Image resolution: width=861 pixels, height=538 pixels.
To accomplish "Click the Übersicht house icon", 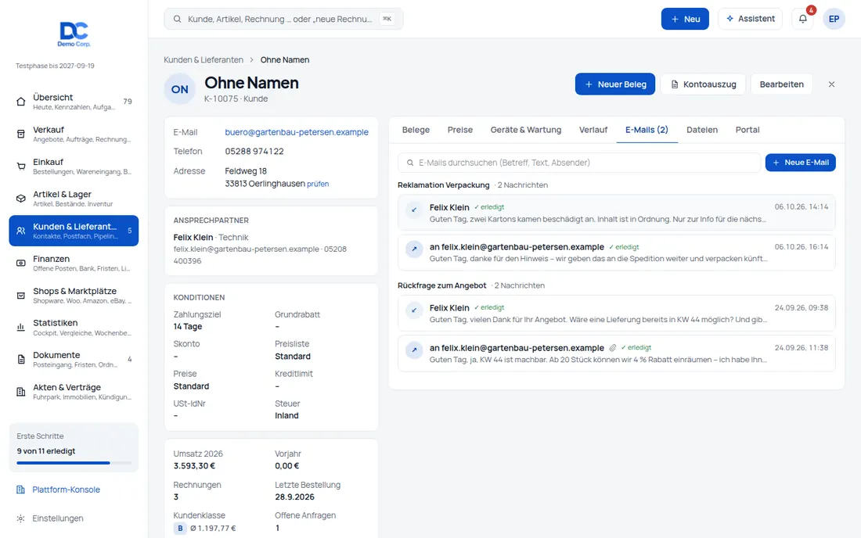I will 21,102.
